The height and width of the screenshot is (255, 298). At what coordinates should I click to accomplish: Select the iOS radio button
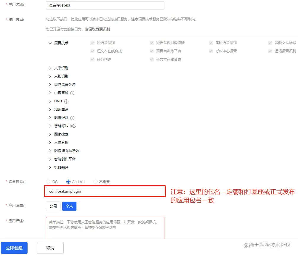click(47, 182)
